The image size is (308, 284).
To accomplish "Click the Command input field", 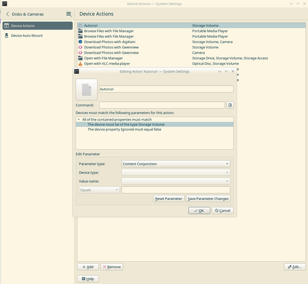I will coord(162,105).
